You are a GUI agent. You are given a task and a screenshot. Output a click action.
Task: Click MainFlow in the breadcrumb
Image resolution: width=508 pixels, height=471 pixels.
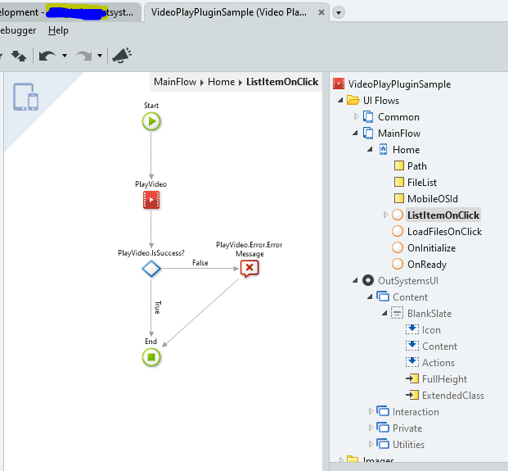point(175,82)
